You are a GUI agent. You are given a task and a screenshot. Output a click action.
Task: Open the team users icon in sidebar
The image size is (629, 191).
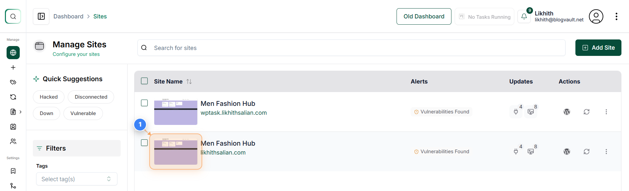click(x=13, y=141)
